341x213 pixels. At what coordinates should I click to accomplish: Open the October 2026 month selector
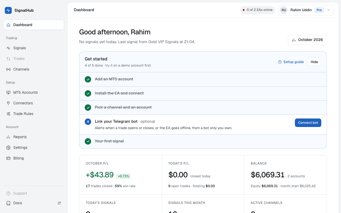pyautogui.click(x=307, y=40)
